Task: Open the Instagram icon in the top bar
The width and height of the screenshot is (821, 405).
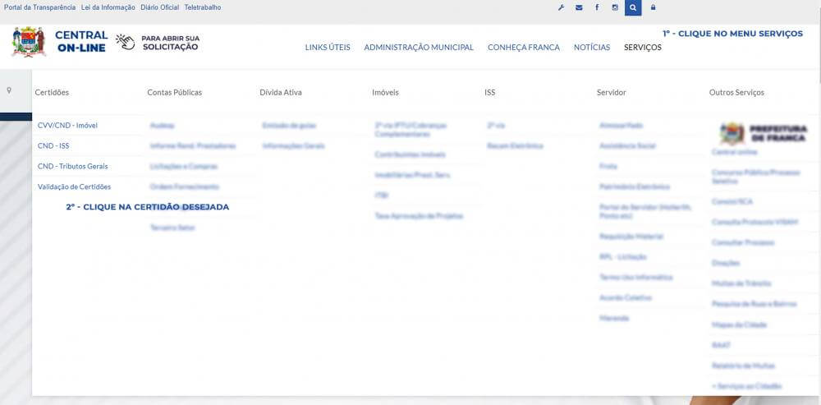Action: 615,8
